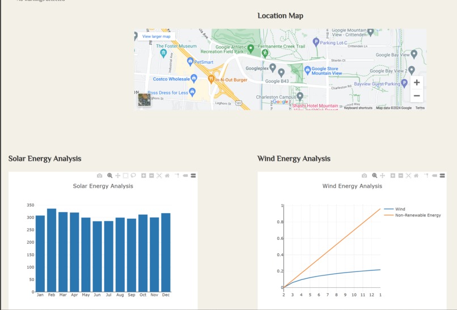Click the Jun bar in Solar chart
The height and width of the screenshot is (310, 457).
coord(98,256)
